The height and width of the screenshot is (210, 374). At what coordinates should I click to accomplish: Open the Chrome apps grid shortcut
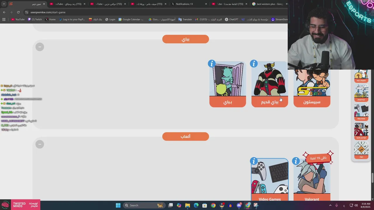(x=4, y=20)
